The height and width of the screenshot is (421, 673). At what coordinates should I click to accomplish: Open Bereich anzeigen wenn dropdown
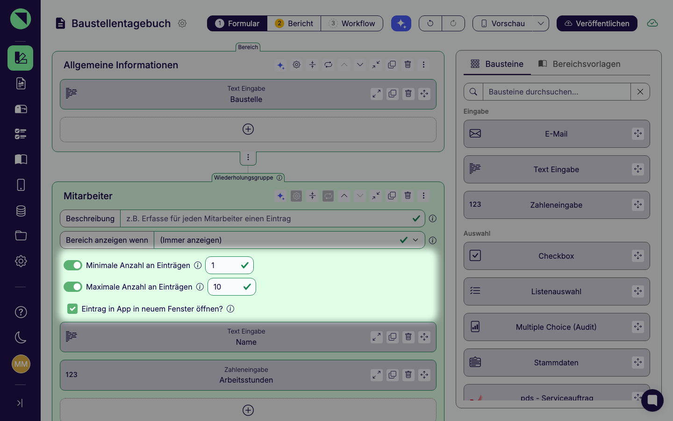289,240
